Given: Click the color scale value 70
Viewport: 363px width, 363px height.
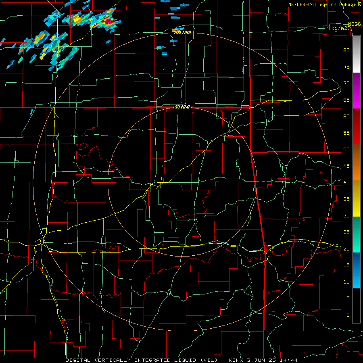Looking at the screenshot, I should coord(346,83).
